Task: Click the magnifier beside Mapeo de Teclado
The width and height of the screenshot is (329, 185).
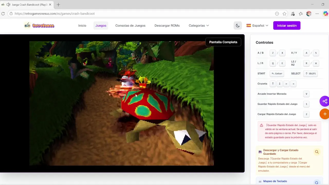Action: click(x=317, y=183)
